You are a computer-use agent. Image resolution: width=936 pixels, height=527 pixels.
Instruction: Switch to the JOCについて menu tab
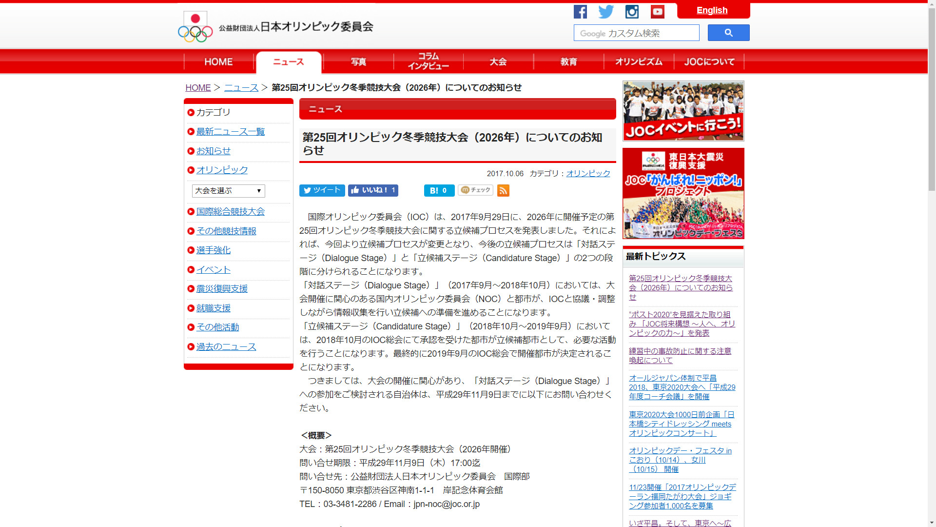coord(709,62)
